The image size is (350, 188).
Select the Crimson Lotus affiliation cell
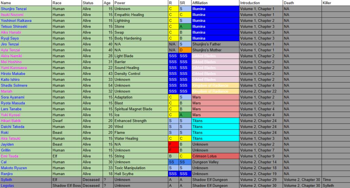click(x=204, y=156)
